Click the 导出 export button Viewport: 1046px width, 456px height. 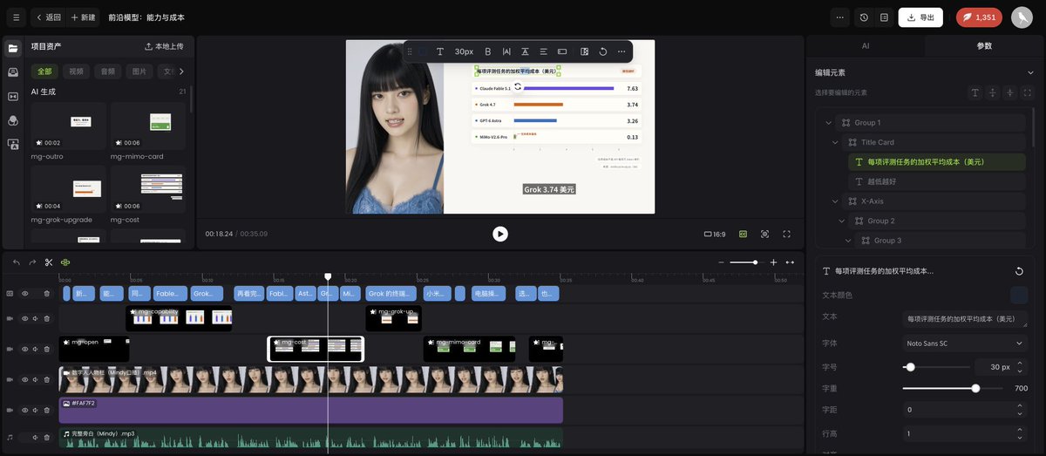point(920,17)
